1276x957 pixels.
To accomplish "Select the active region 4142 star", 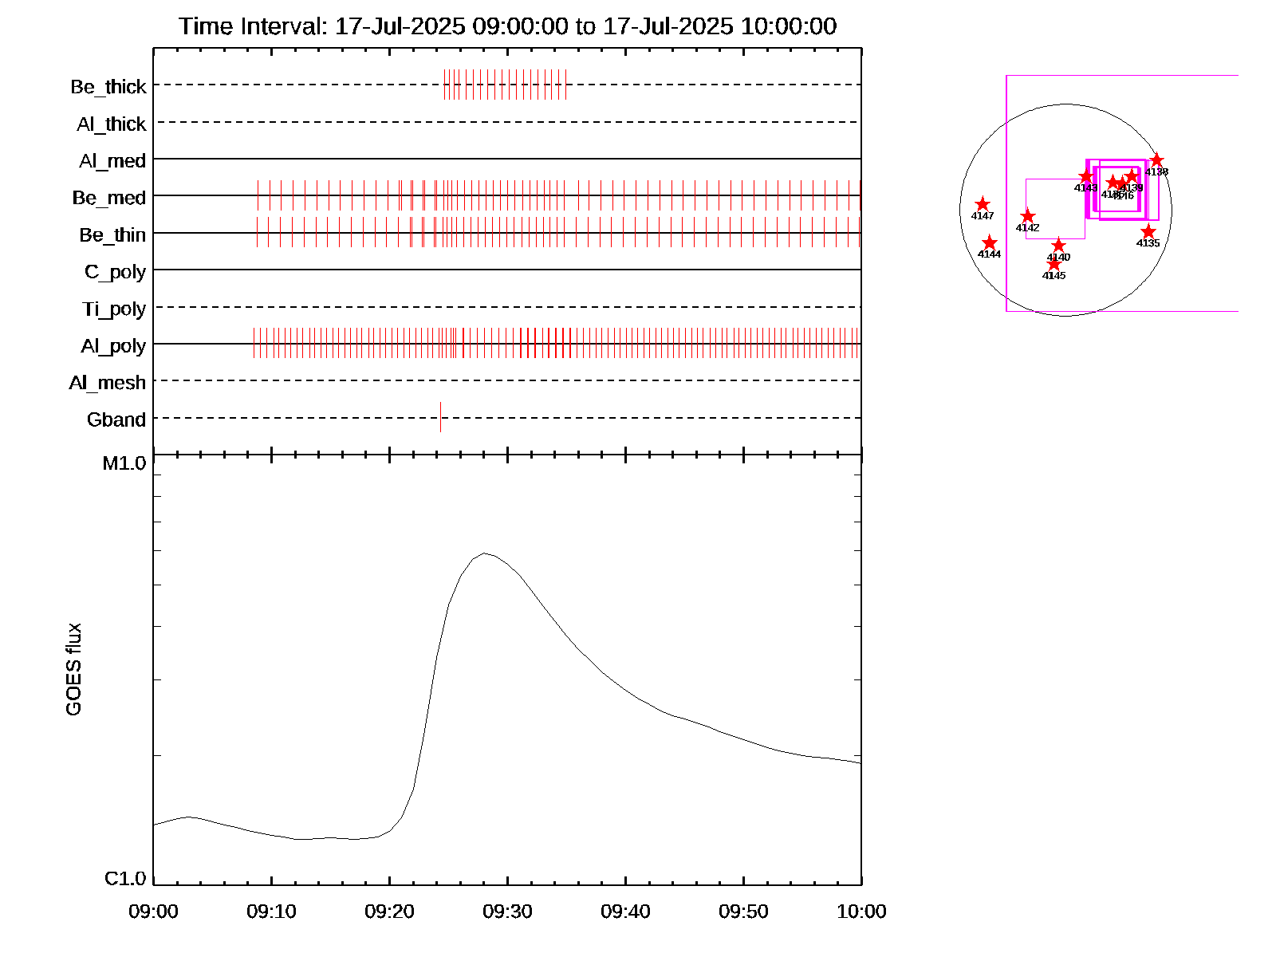I will tap(1027, 216).
